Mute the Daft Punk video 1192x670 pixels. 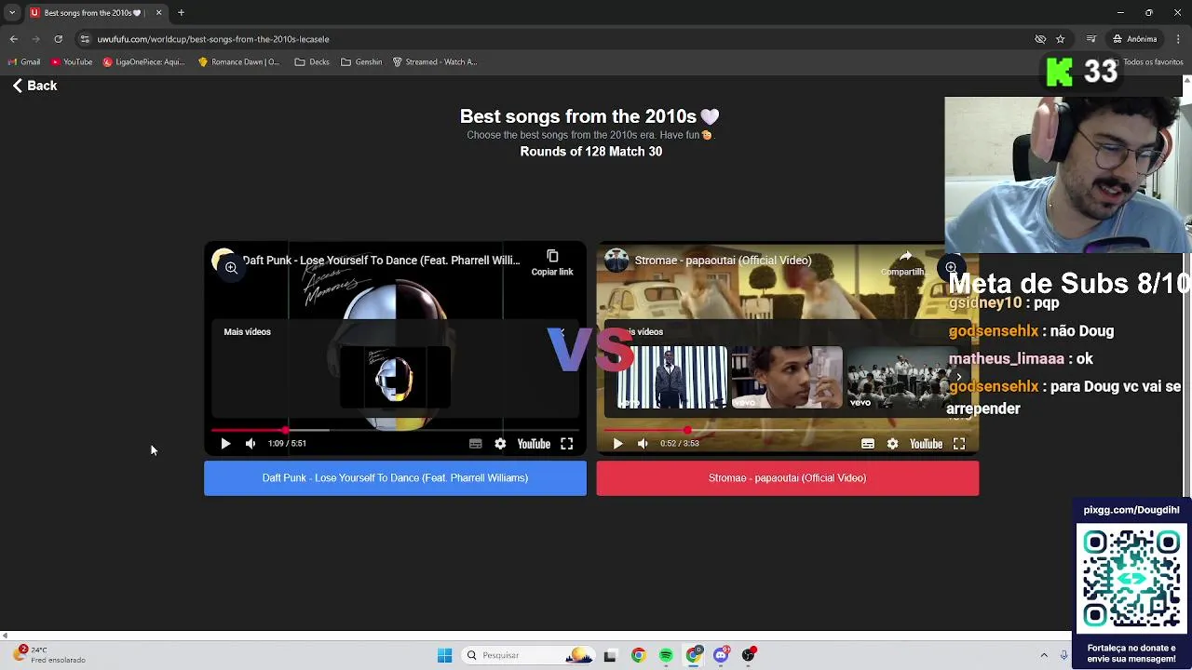(x=251, y=444)
